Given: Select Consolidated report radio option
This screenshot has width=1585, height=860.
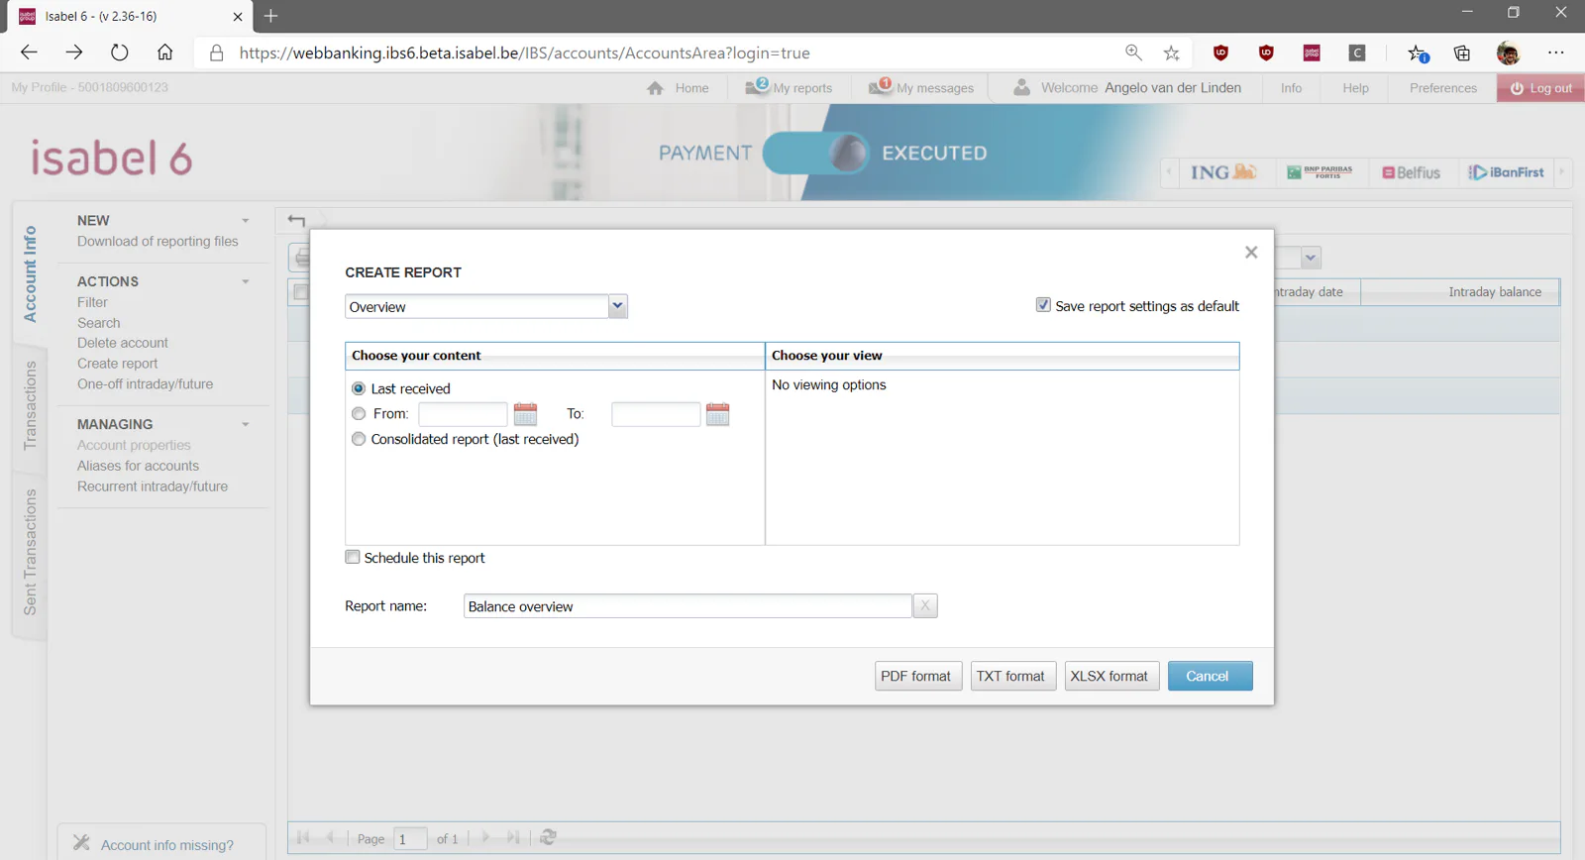Looking at the screenshot, I should pos(359,439).
